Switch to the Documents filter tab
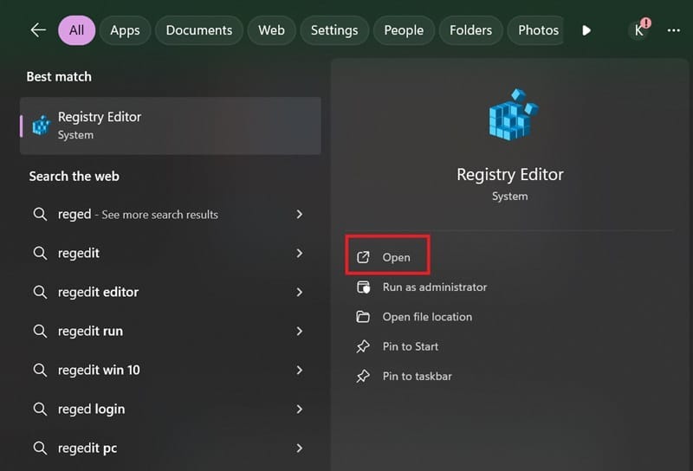The height and width of the screenshot is (471, 693). tap(199, 30)
